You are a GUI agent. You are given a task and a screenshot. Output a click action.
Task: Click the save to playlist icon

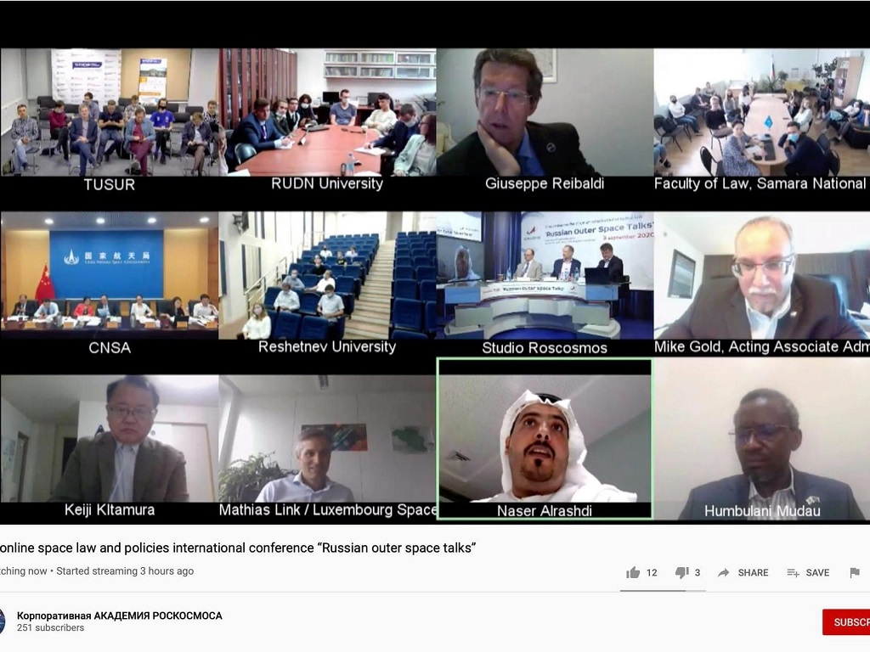click(793, 573)
